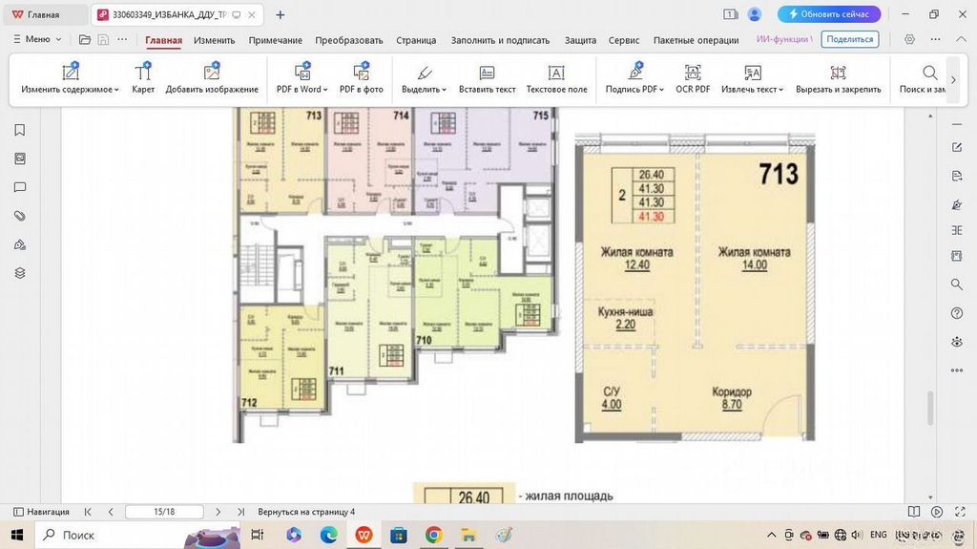Open Пакетные операции tab
977x549 pixels.
[x=696, y=40]
